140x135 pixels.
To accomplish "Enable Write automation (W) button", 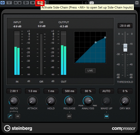I will tap(20, 3).
